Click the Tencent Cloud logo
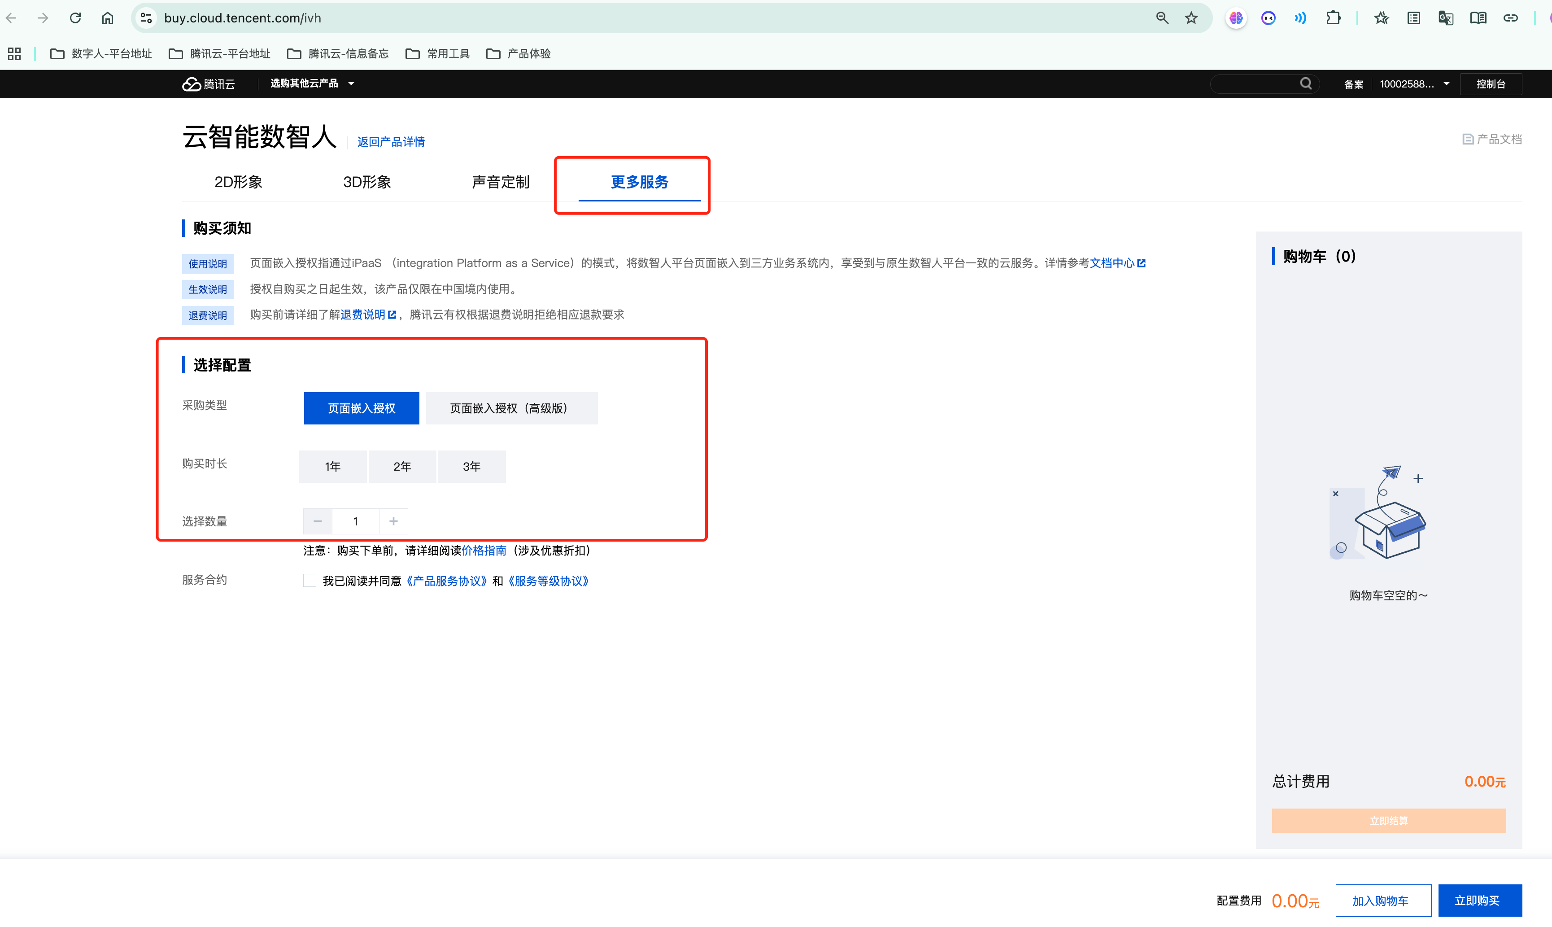The image size is (1552, 927). [x=208, y=84]
